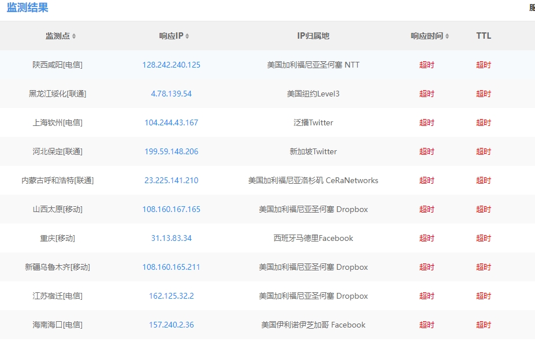
Task: Open IP link 128.242.240.125
Action: click(x=171, y=65)
